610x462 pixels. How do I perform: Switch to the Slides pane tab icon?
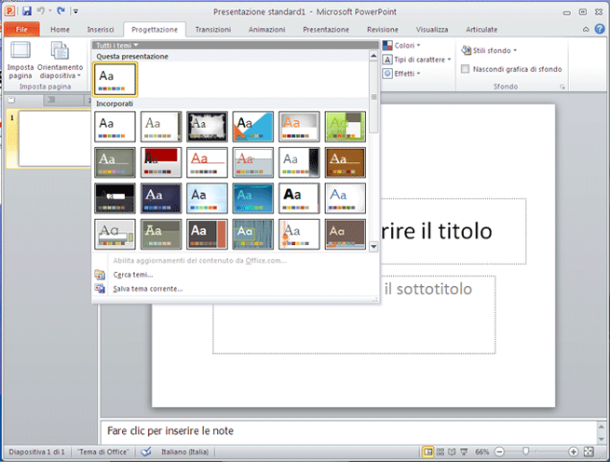[12, 100]
